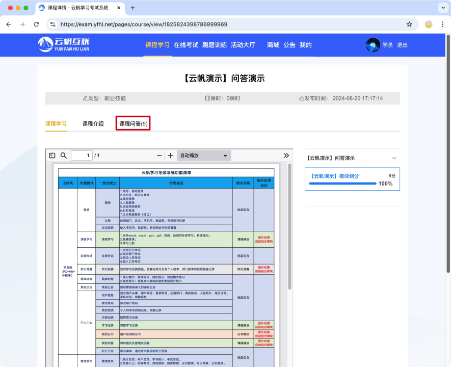Open a new browser tab
The width and height of the screenshot is (451, 367).
(133, 8)
